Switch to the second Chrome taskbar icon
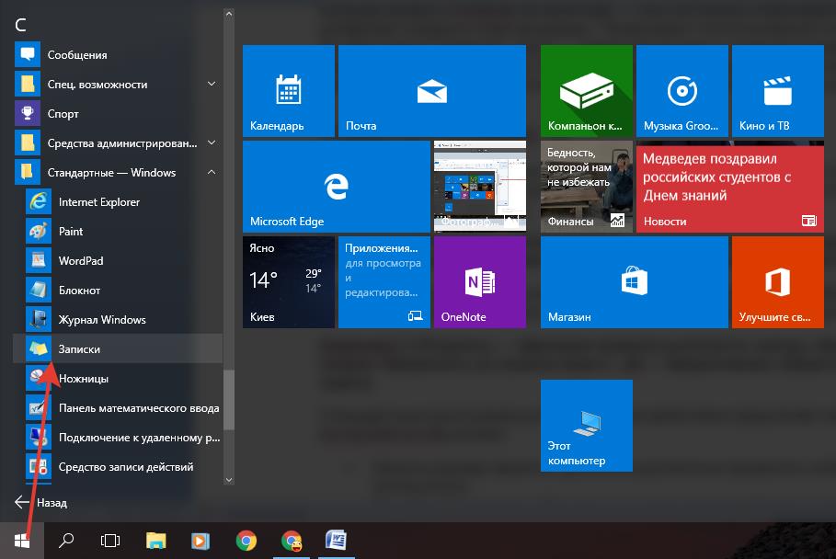This screenshot has width=836, height=559. click(x=292, y=541)
